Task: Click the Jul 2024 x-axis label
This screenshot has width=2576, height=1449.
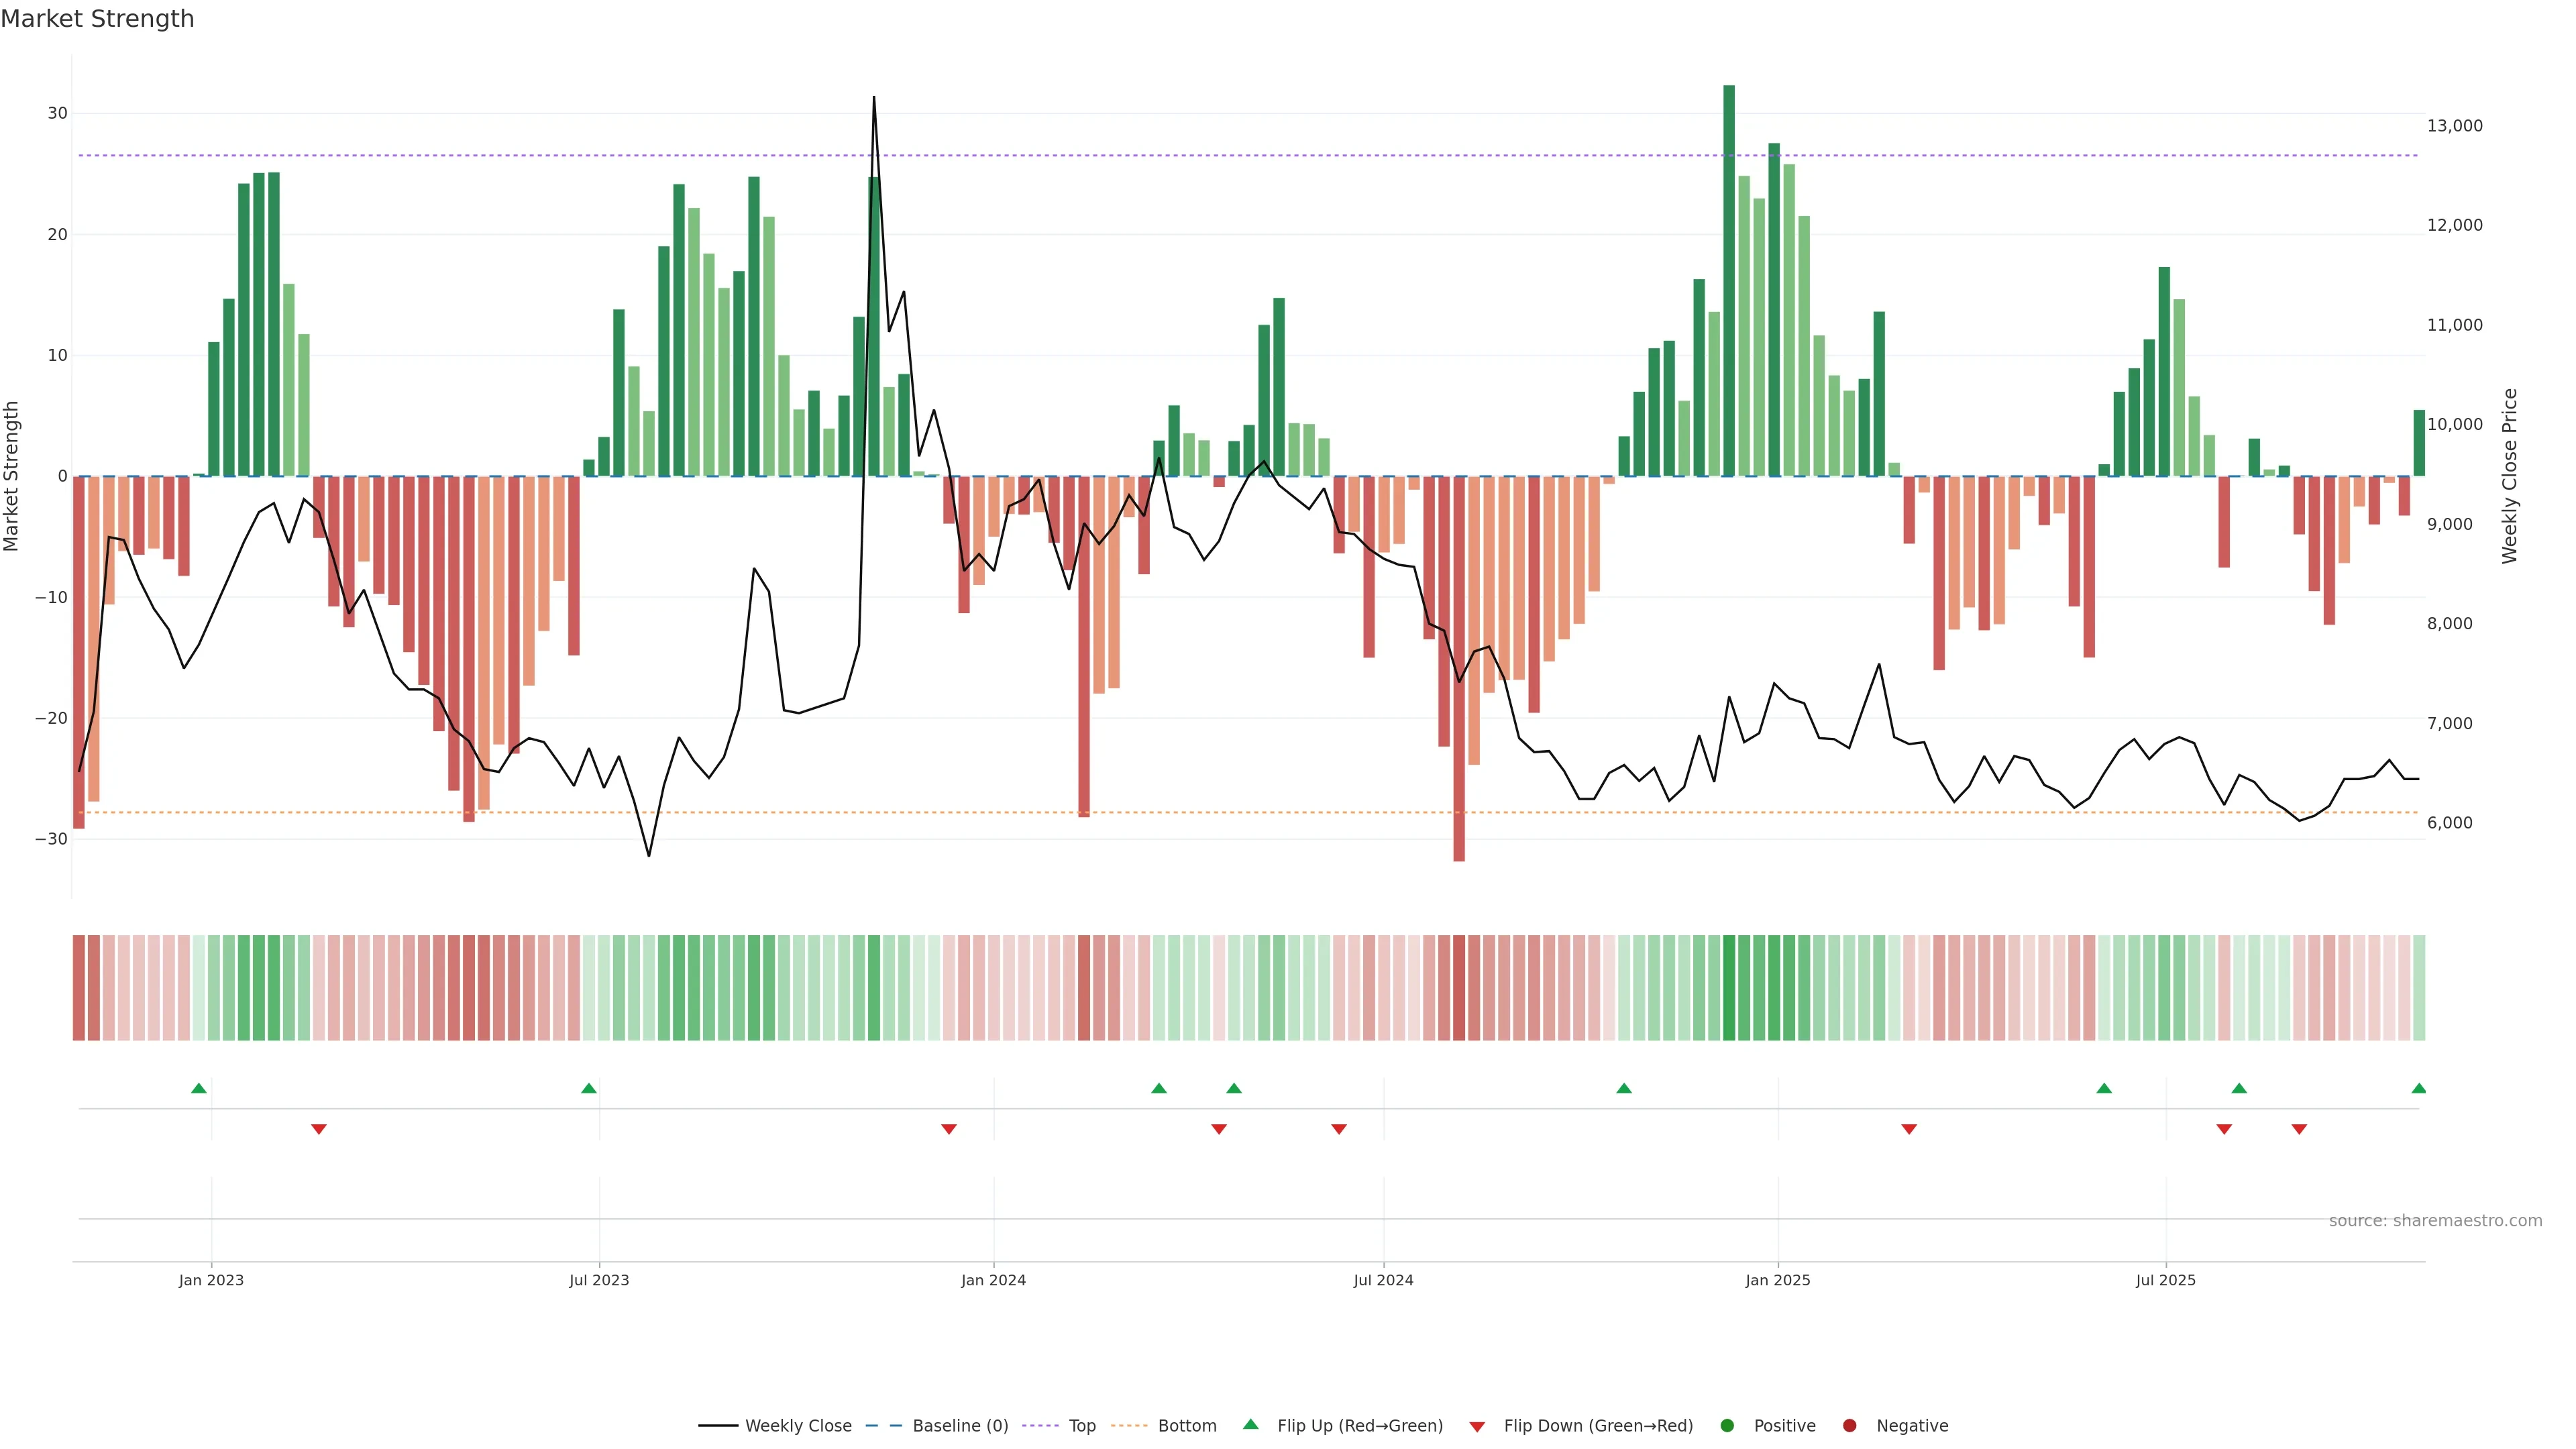Action: (1383, 1280)
